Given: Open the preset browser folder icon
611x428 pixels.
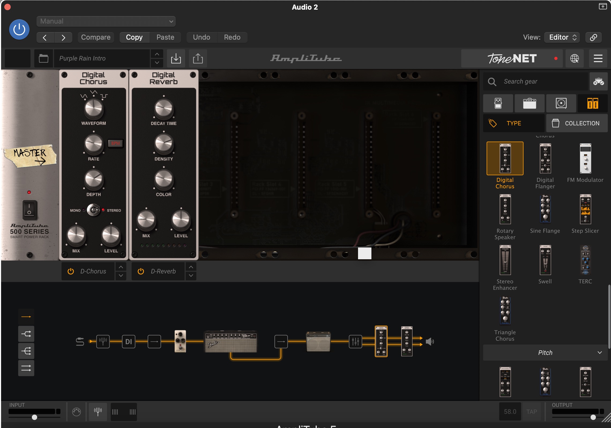Looking at the screenshot, I should pos(43,58).
